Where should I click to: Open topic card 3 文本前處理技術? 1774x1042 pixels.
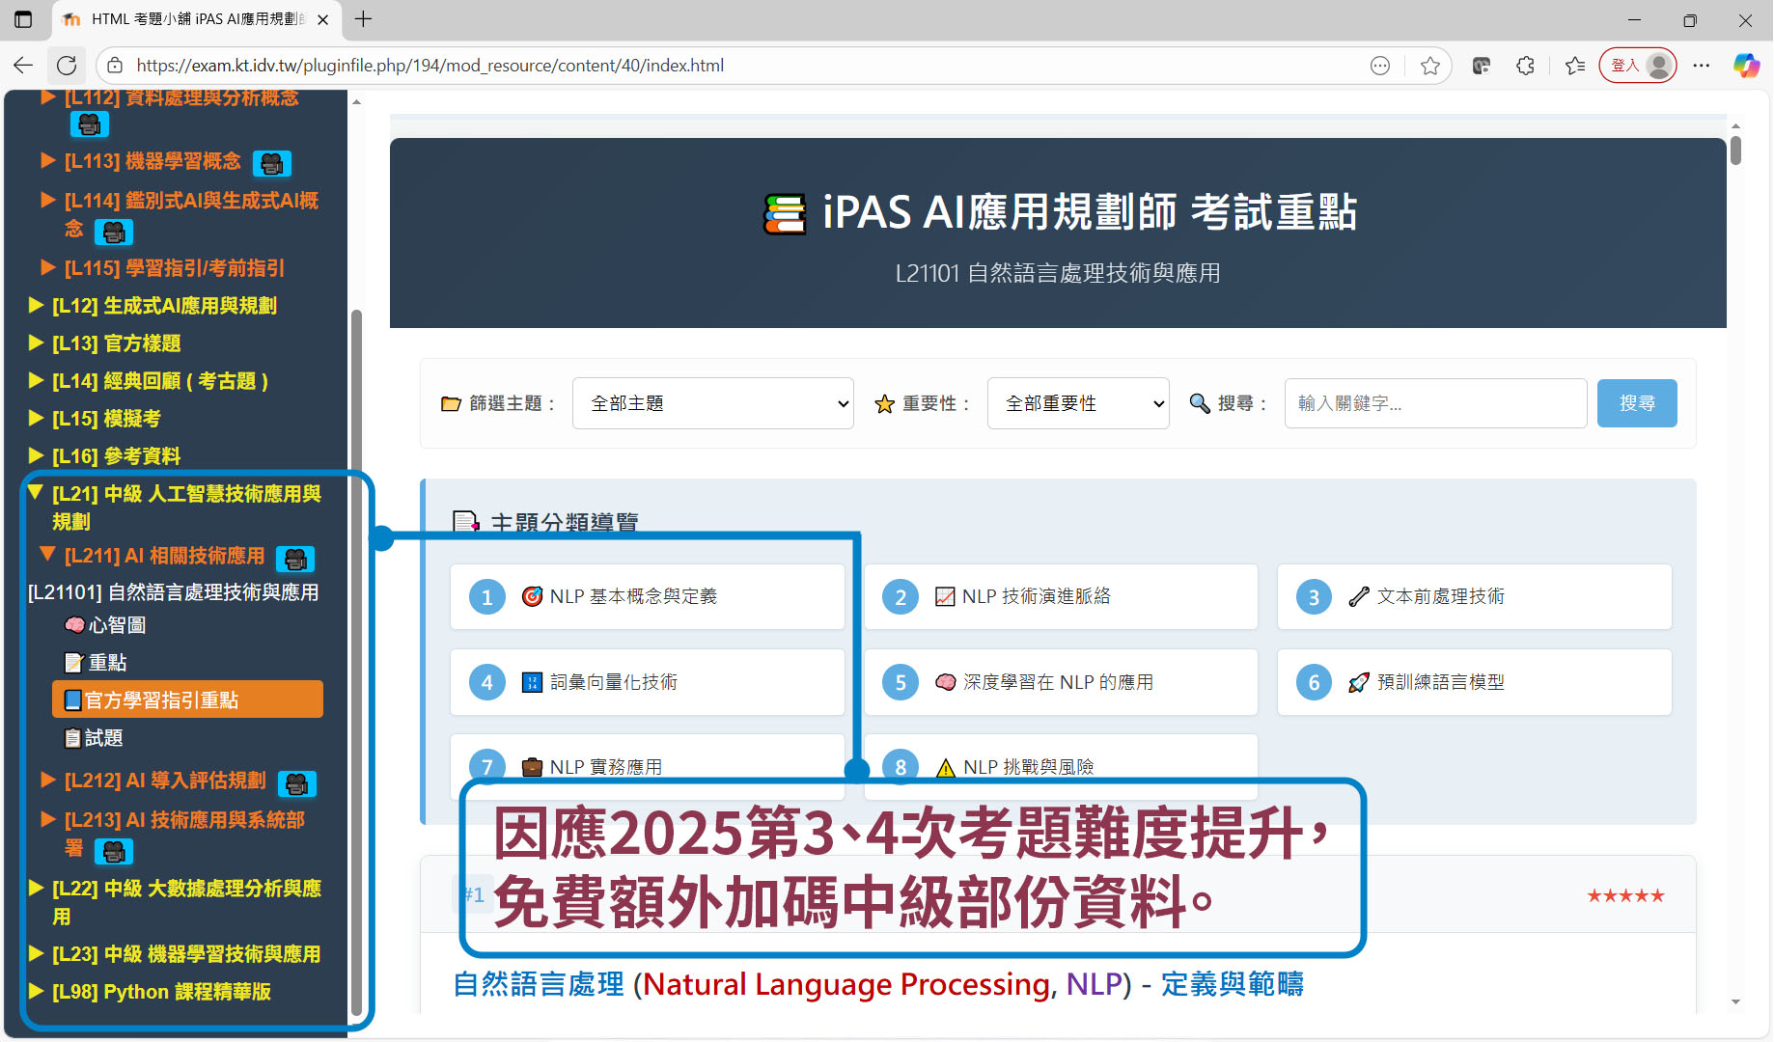coord(1473,597)
